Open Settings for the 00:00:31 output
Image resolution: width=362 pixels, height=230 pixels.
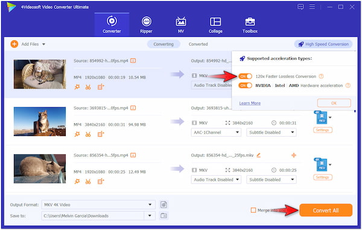(323, 130)
